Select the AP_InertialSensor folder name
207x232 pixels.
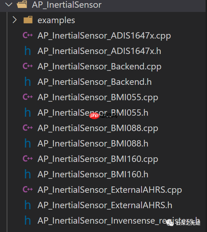(67, 5)
